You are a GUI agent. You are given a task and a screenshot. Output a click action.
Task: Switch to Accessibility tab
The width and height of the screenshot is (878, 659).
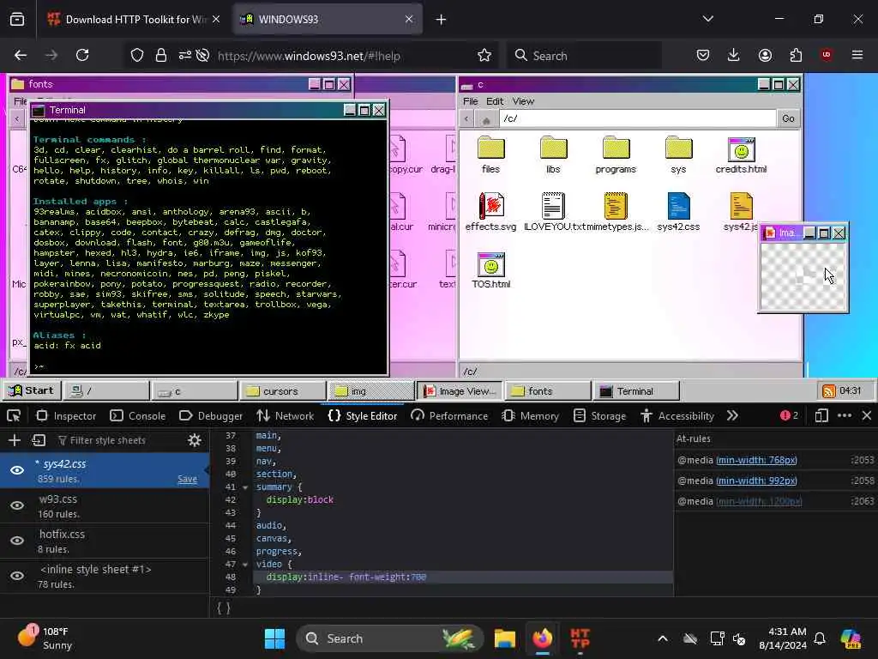[x=677, y=416]
